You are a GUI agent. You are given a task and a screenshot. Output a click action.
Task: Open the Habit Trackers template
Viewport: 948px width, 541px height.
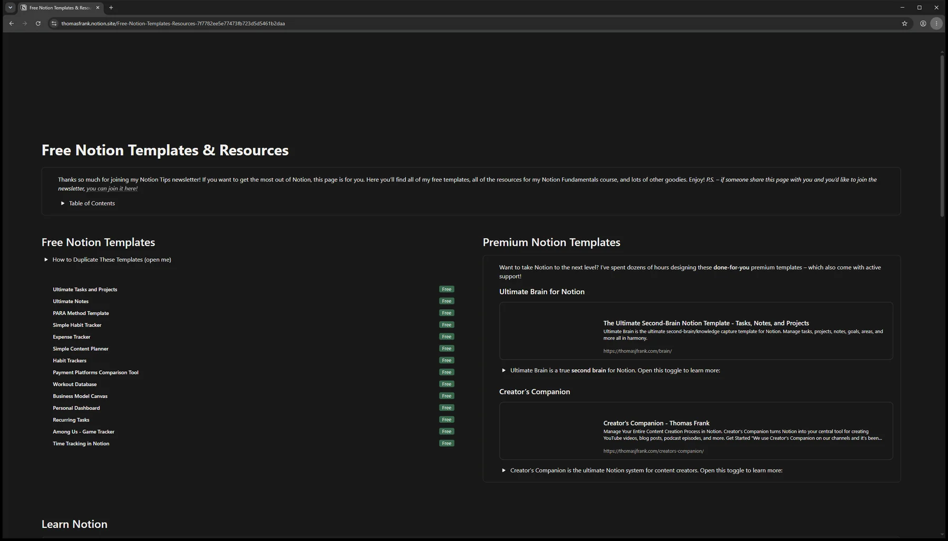pos(70,360)
